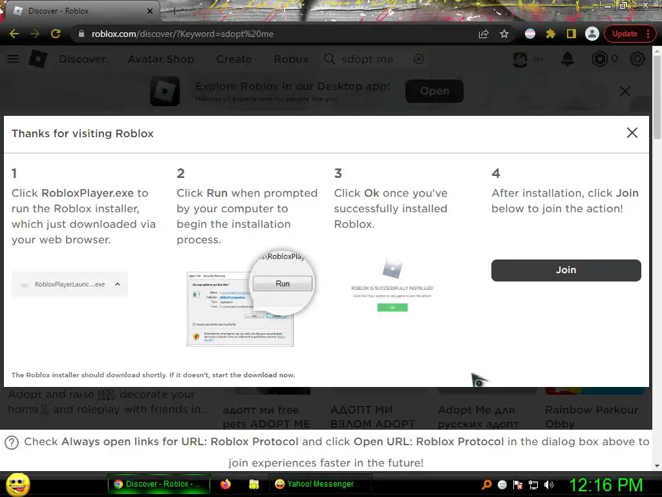
Task: Open the Roblox hamburger menu
Action: point(13,59)
